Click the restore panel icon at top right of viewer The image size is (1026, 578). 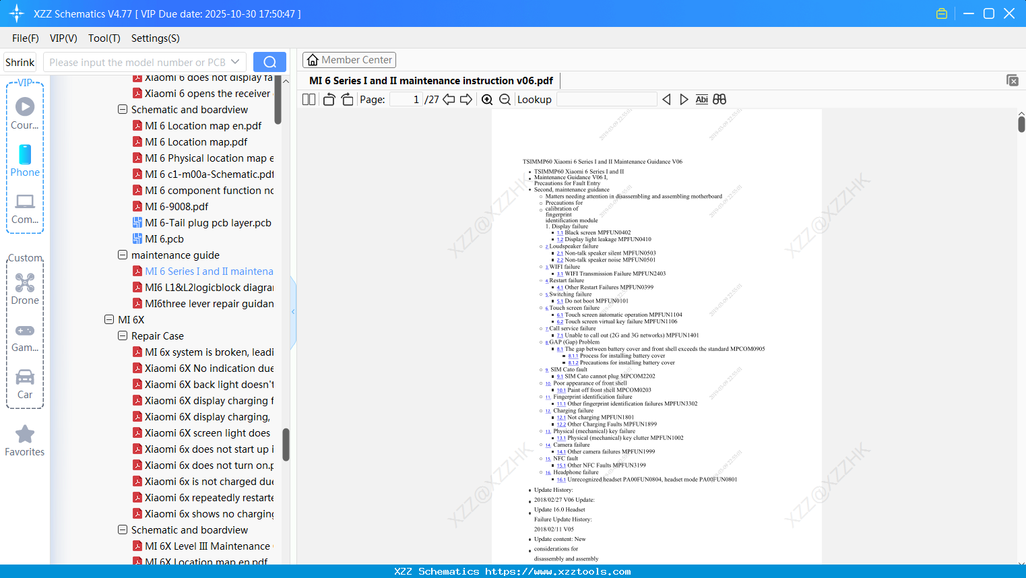click(x=1013, y=80)
